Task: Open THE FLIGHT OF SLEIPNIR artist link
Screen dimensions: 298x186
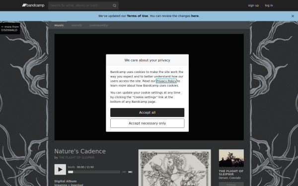Action: point(76,158)
